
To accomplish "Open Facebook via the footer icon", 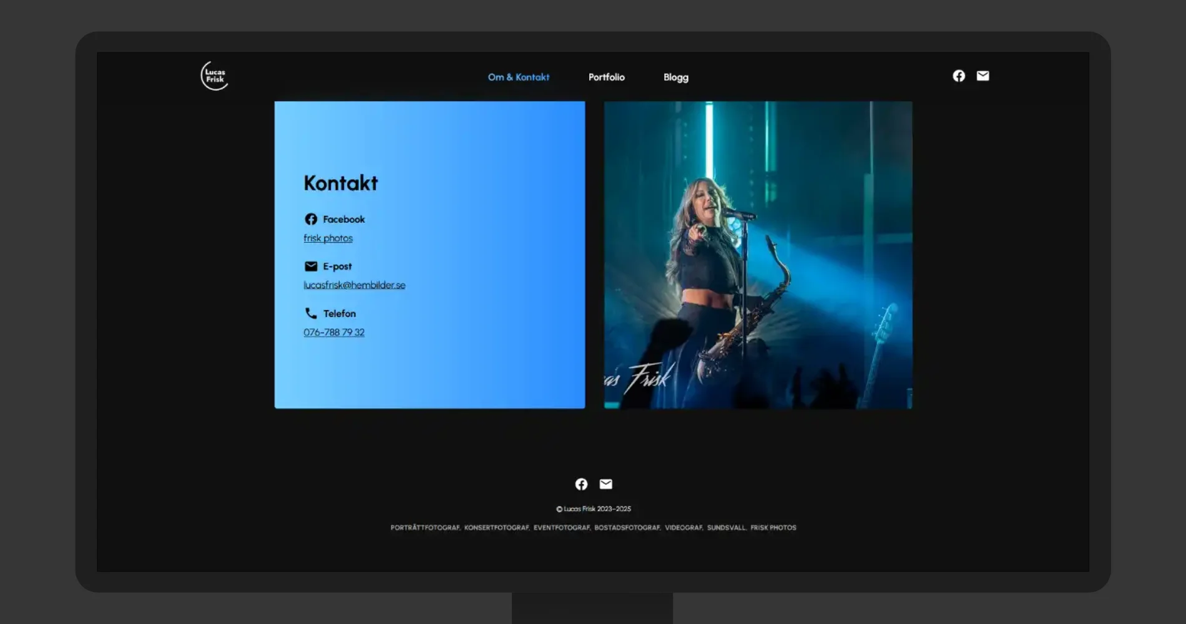I will [x=581, y=484].
